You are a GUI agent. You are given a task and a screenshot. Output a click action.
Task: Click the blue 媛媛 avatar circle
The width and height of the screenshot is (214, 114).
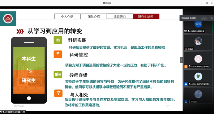[x=198, y=24]
